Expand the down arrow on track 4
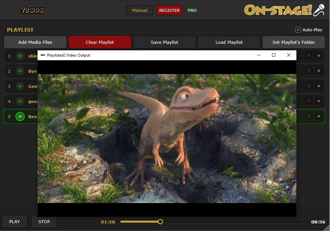Viewport: 330px width, 231px height. [319, 101]
